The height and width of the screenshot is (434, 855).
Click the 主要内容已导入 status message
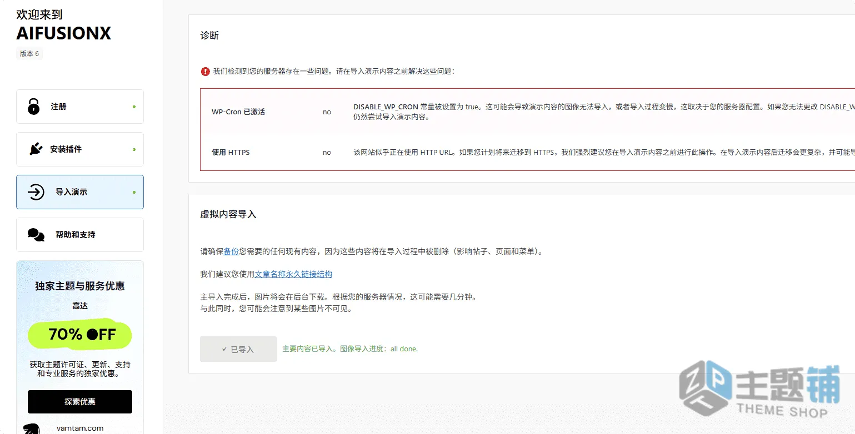[350, 349]
